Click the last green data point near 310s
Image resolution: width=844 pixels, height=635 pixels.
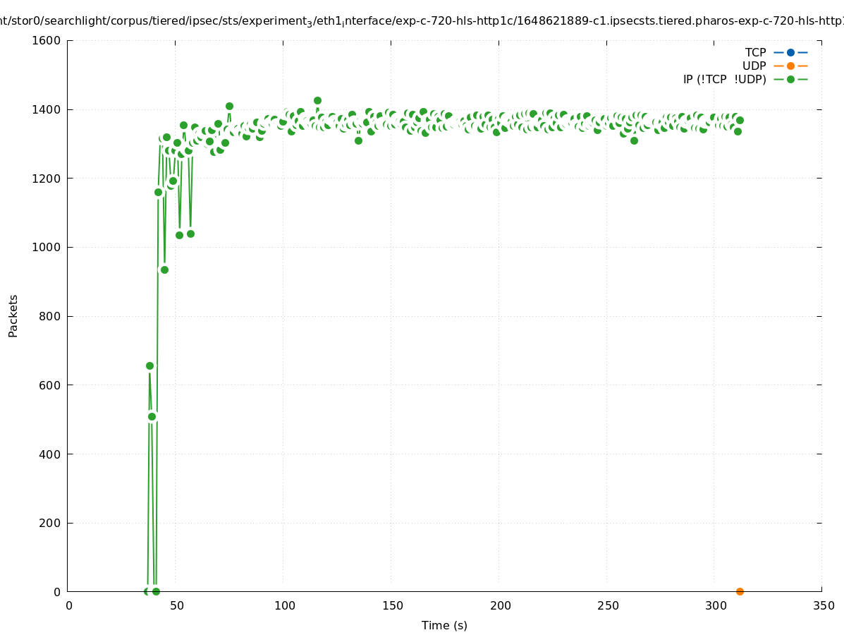tap(740, 120)
